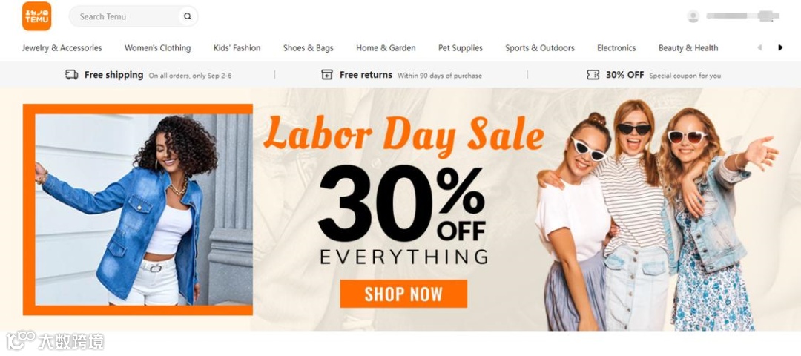Open Women's Clothing category

tap(158, 48)
